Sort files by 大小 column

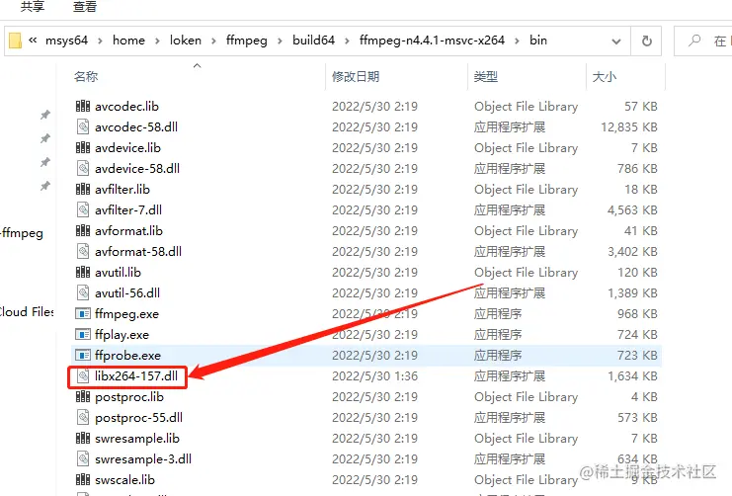coord(605,77)
